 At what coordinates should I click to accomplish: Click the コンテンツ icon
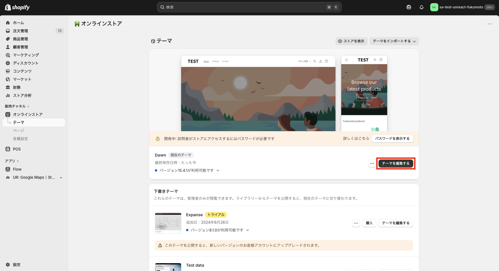pos(8,71)
